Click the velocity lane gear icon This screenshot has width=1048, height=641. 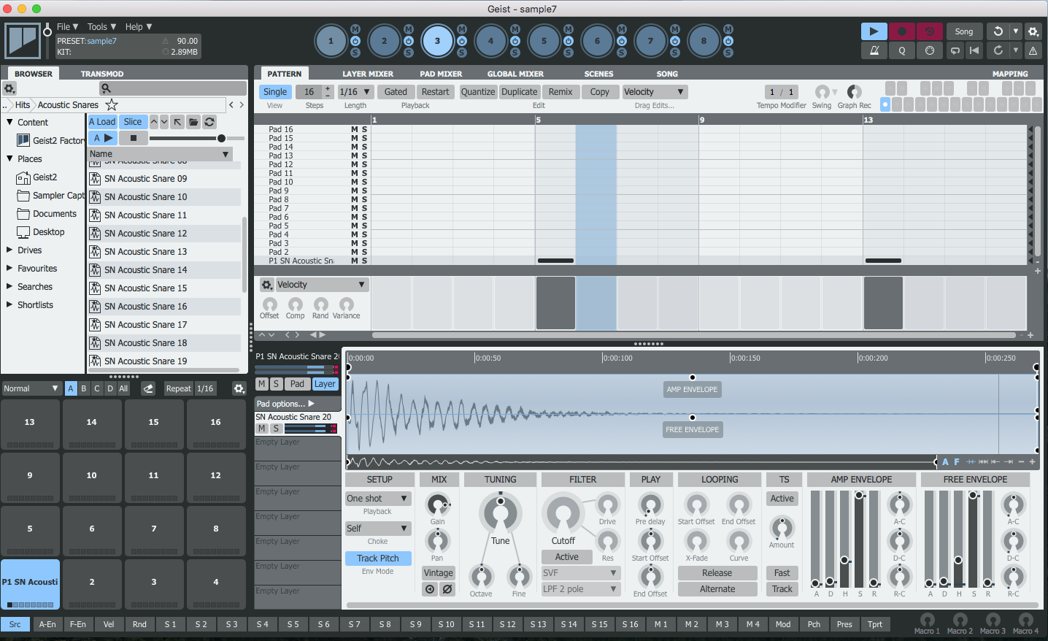pos(267,285)
